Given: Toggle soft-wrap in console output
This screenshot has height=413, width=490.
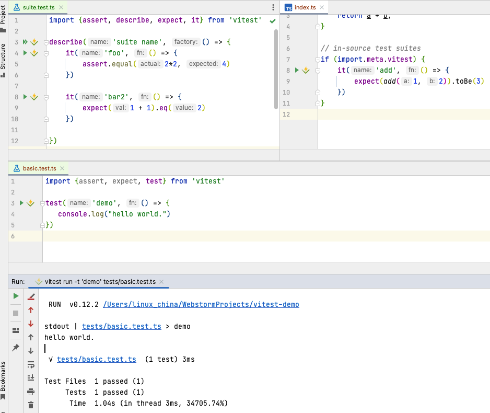Looking at the screenshot, I should pos(31,364).
